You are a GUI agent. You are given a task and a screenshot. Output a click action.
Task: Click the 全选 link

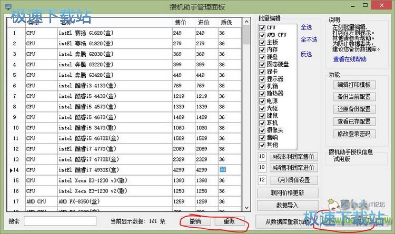point(306,27)
